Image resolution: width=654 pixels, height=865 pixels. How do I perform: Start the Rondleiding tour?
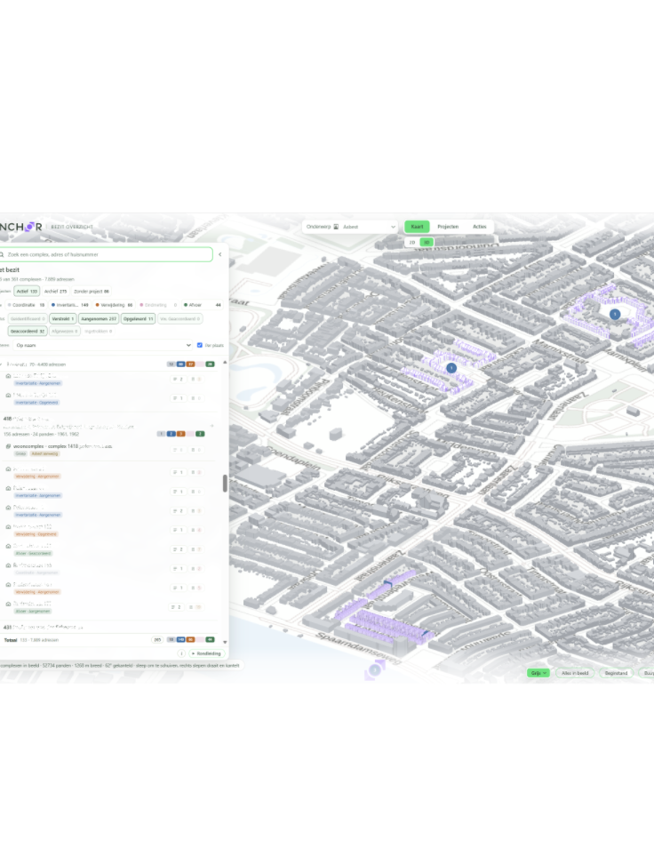[x=206, y=653]
